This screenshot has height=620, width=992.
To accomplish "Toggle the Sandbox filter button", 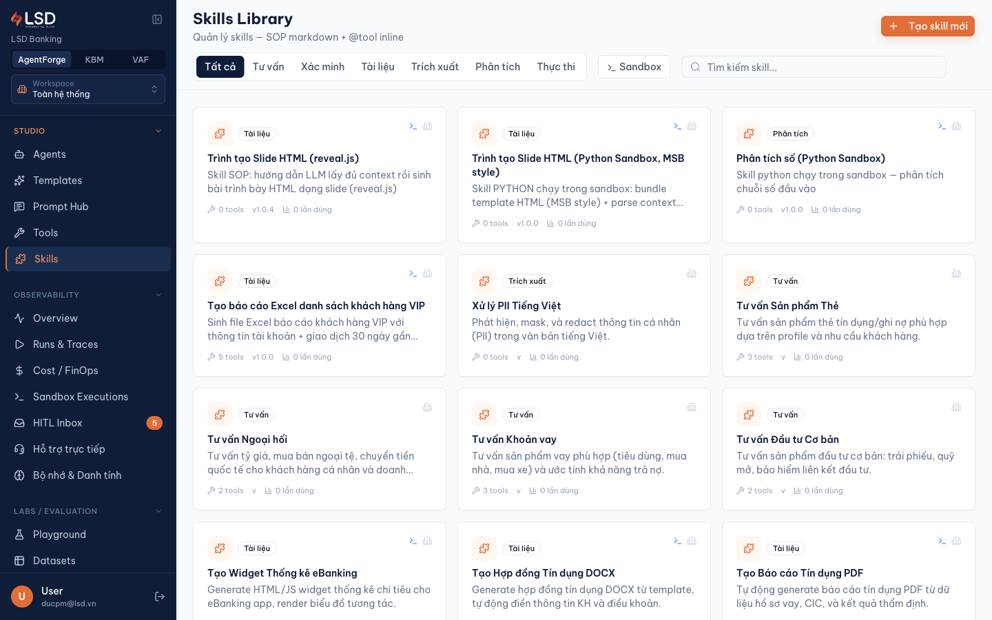I will [634, 67].
